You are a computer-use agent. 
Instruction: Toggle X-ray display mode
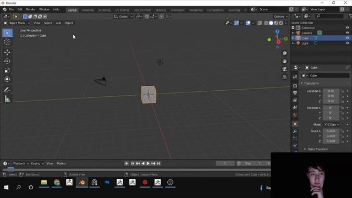coord(260,23)
